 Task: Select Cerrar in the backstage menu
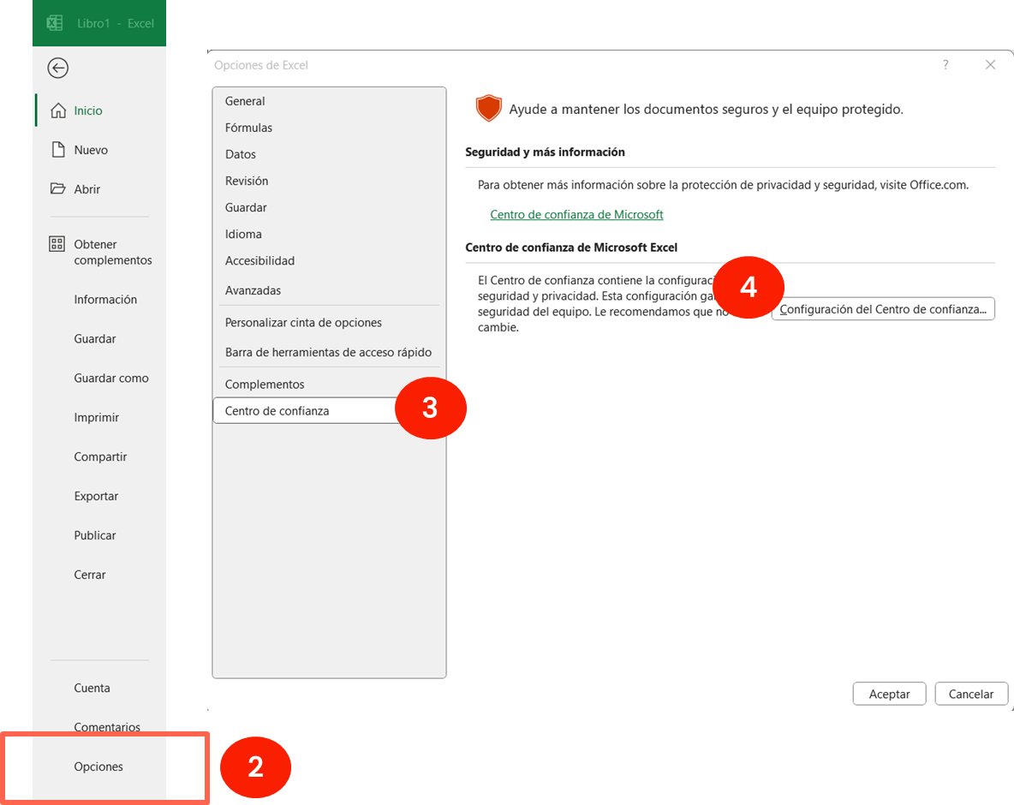tap(90, 575)
